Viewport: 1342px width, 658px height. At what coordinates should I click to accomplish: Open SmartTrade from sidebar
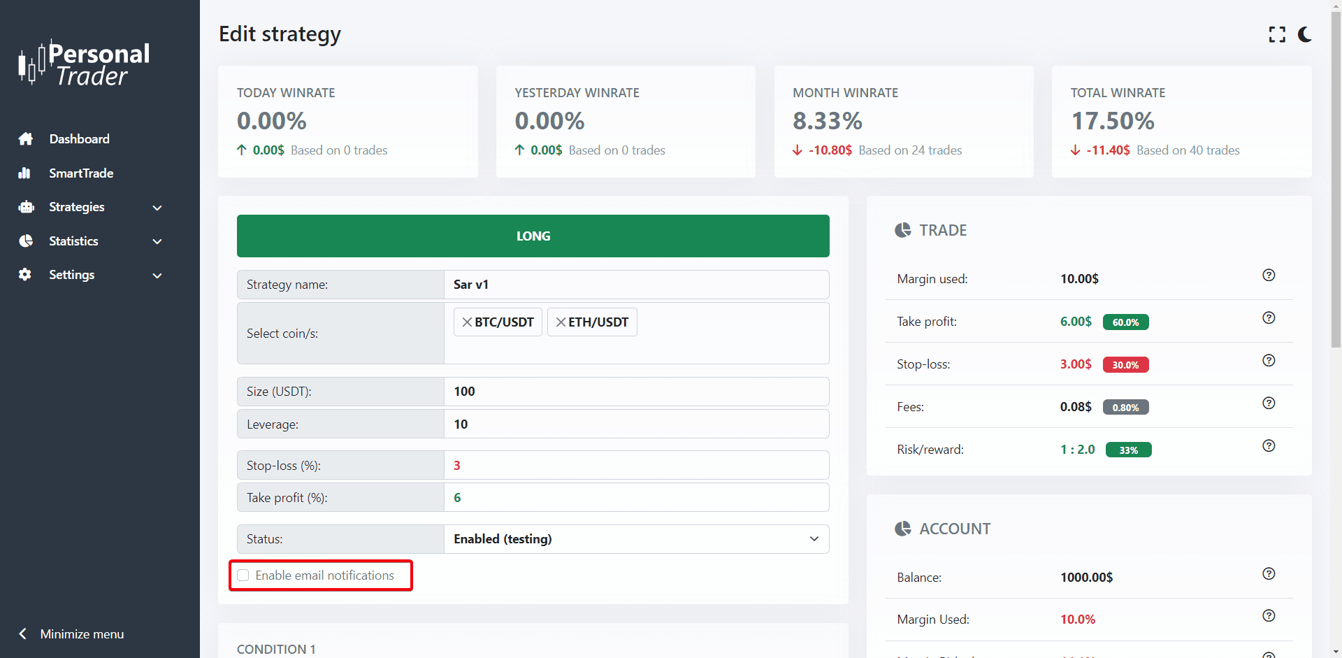tap(81, 173)
